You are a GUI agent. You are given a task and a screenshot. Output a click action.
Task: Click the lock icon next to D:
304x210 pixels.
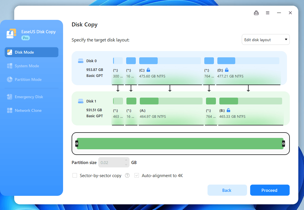click(x=227, y=70)
